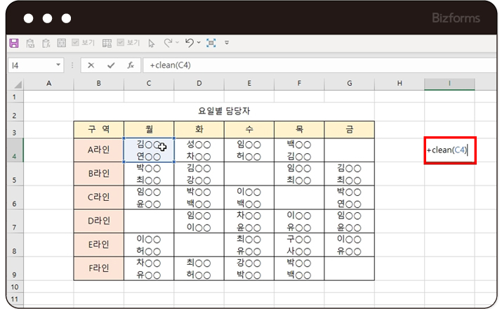Click the purple Save icon
The image size is (502, 309).
point(14,43)
